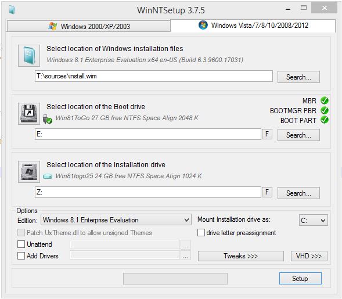342x299 pixels.
Task: Click the Windows installation files source icon
Action: [29, 56]
